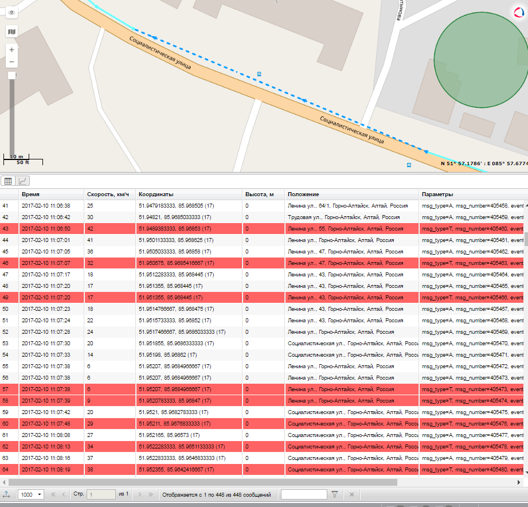Clear the filter with the X icon
Viewport: 528px width, 507px height.
coord(352,494)
